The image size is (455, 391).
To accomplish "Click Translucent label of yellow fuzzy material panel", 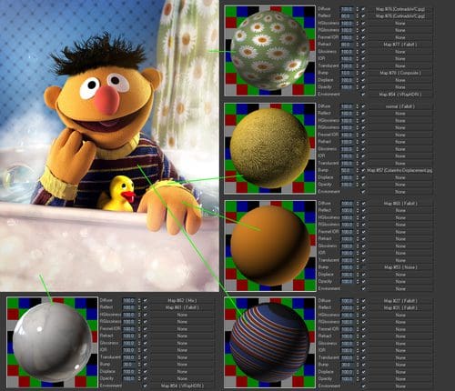I will pos(329,163).
